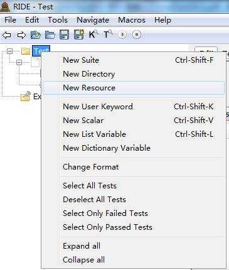The image size is (229, 270).
Task: Open the Edit menu
Action: [x=32, y=20]
